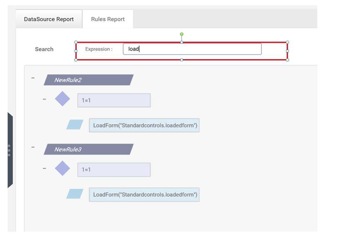Screen dimensions: 348x240
Task: Select the 1=1 condition under NewRule2
Action: (114, 100)
